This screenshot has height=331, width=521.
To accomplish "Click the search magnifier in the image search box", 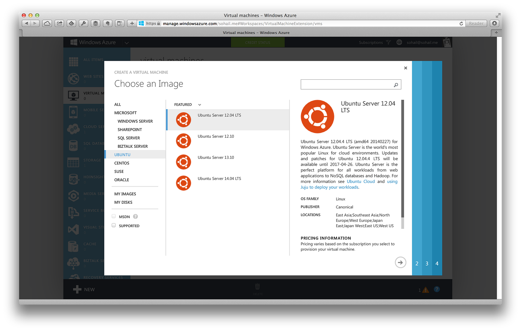I will (396, 85).
